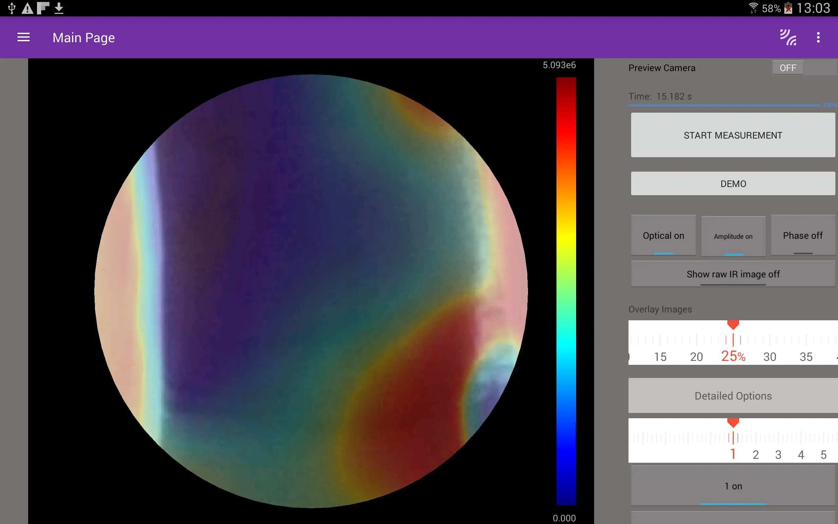Select value 2 on the number slider
The height and width of the screenshot is (524, 838).
tap(756, 455)
